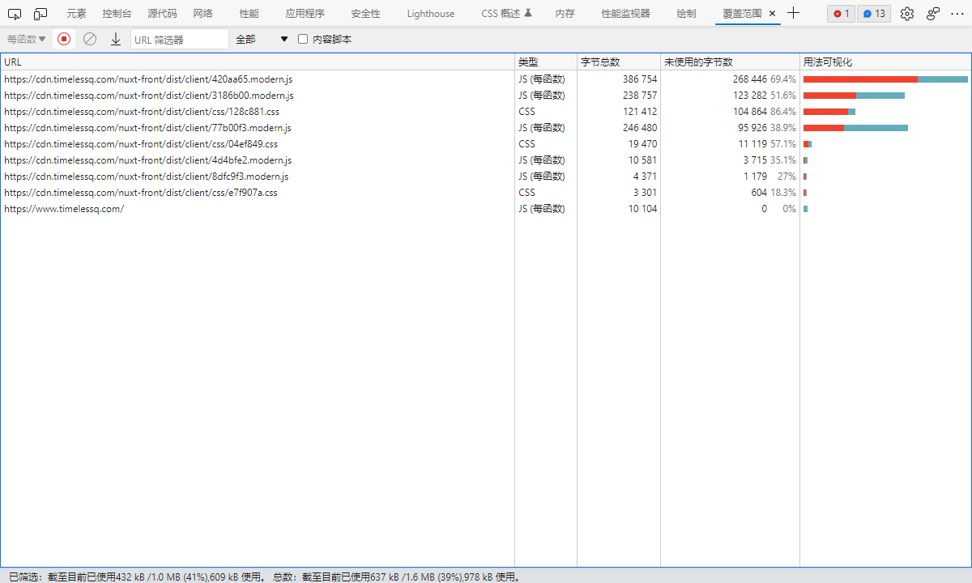Viewport: 972px width, 583px height.
Task: Switch to the 元素 tab
Action: [76, 14]
